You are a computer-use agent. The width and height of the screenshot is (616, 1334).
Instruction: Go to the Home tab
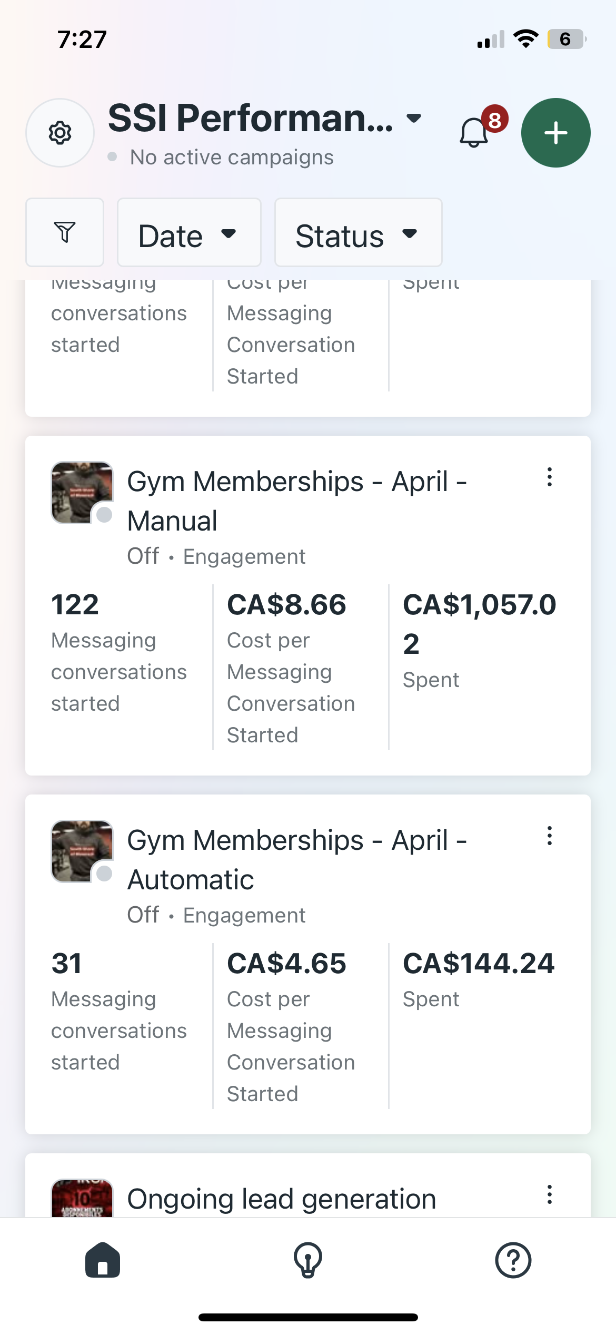[x=103, y=1260]
